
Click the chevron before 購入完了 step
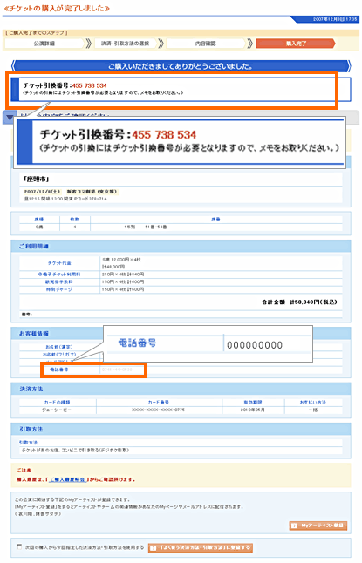[x=250, y=44]
